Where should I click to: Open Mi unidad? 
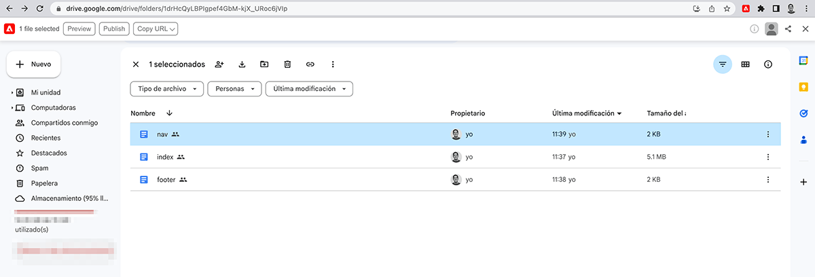(x=46, y=92)
